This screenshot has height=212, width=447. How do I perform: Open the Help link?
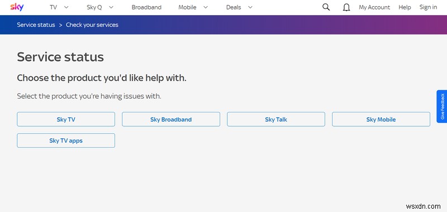click(x=405, y=7)
